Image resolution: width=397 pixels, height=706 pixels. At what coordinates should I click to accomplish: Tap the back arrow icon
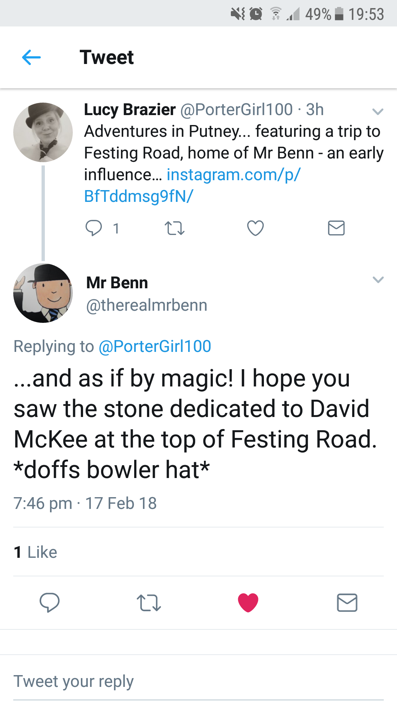pos(31,57)
